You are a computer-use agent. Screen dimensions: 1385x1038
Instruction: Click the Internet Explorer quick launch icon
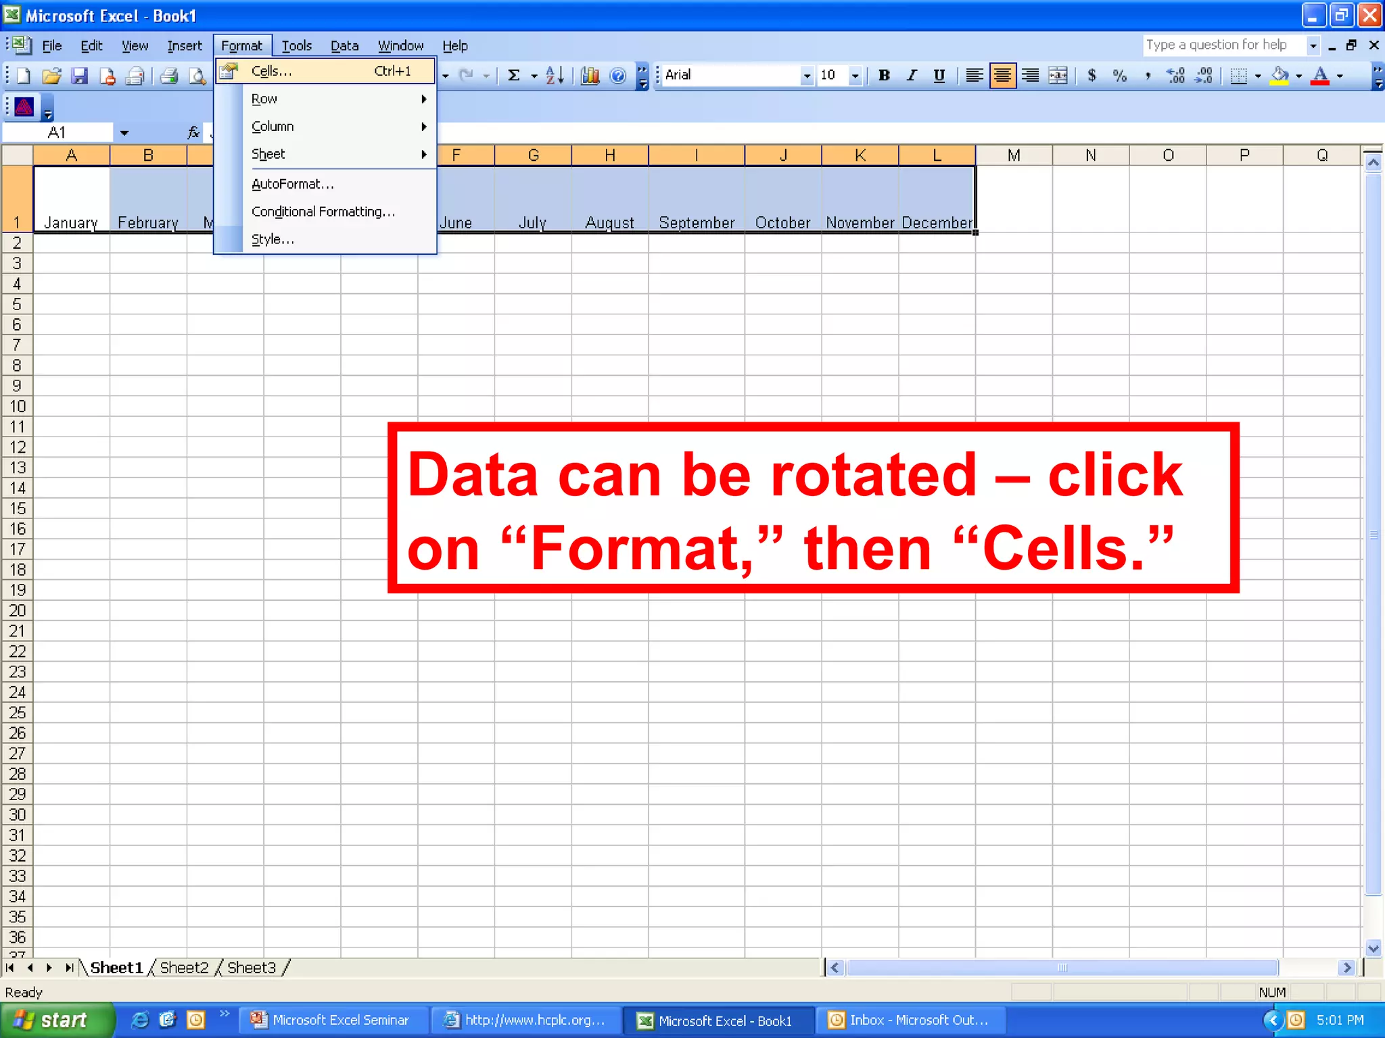(139, 1020)
